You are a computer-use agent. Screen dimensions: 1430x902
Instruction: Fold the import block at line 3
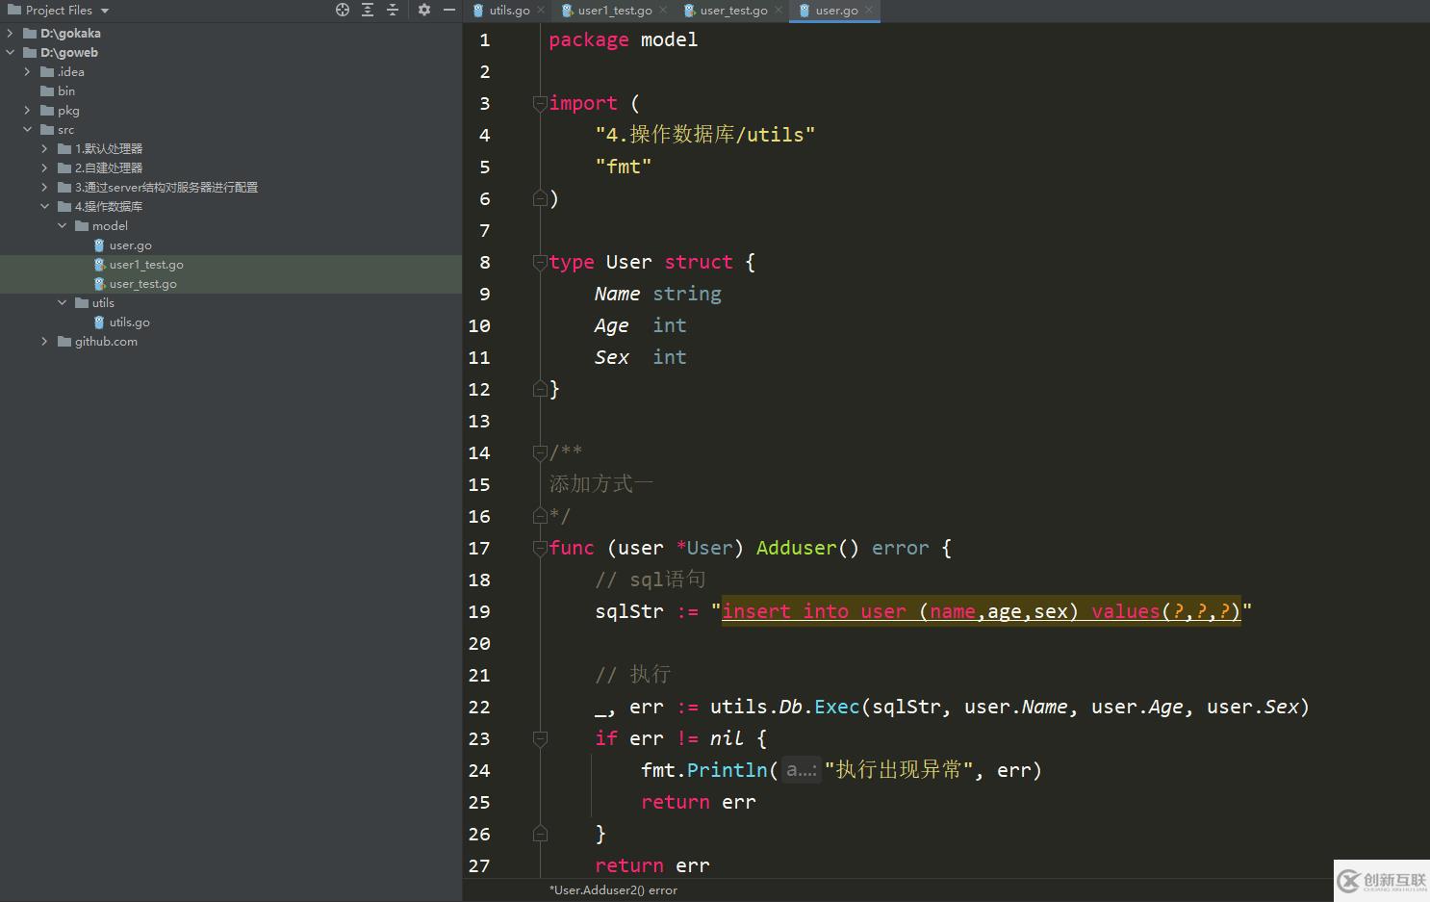point(540,103)
